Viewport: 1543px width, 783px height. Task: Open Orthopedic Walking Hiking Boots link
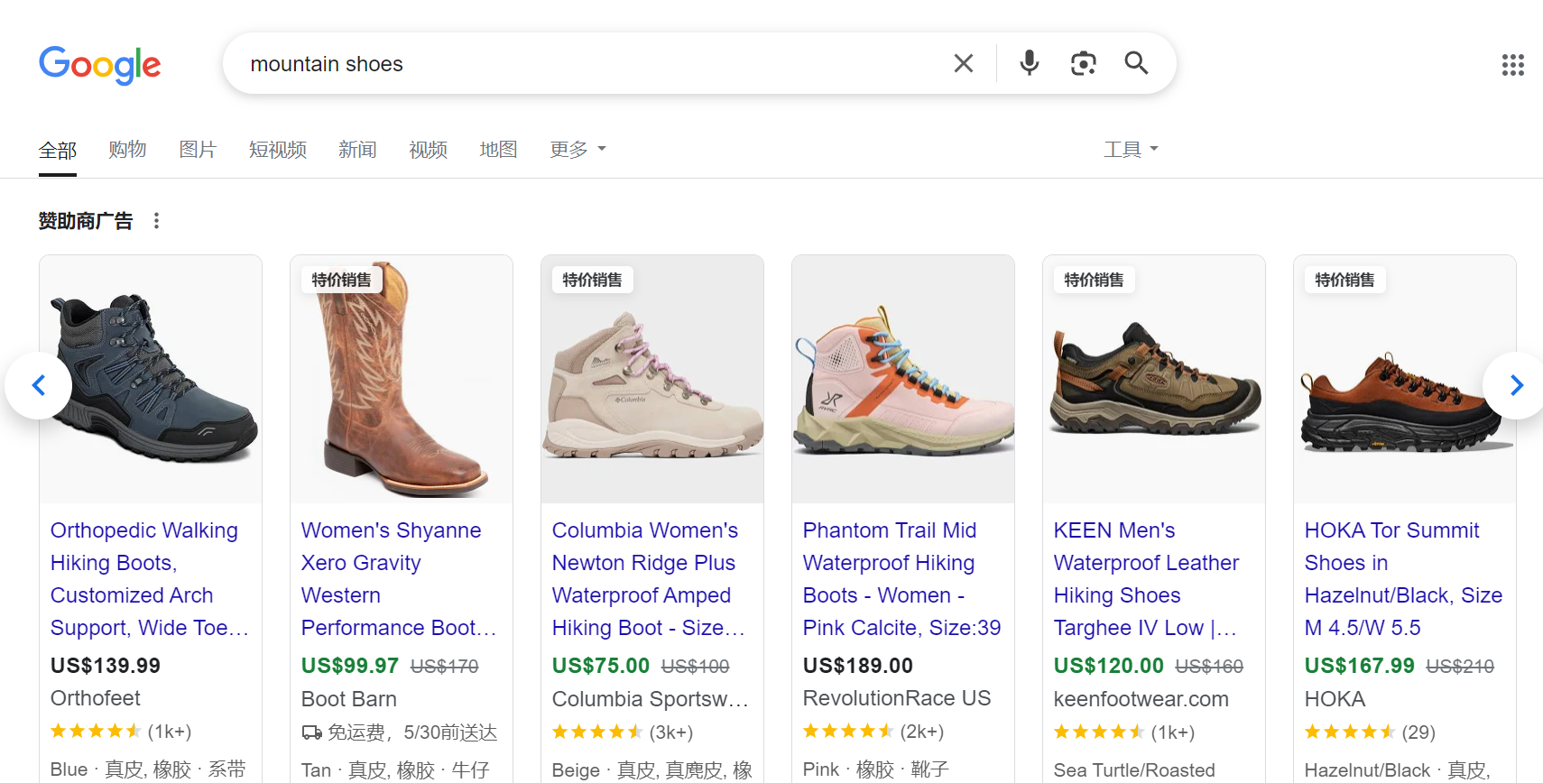pos(150,579)
